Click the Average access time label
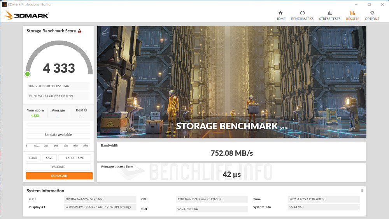389x219 pixels. pos(117,166)
